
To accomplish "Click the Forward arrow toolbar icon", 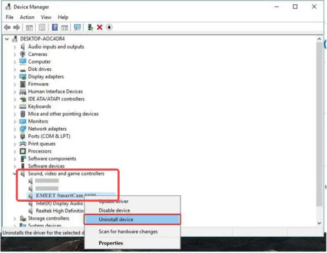I will click(17, 27).
